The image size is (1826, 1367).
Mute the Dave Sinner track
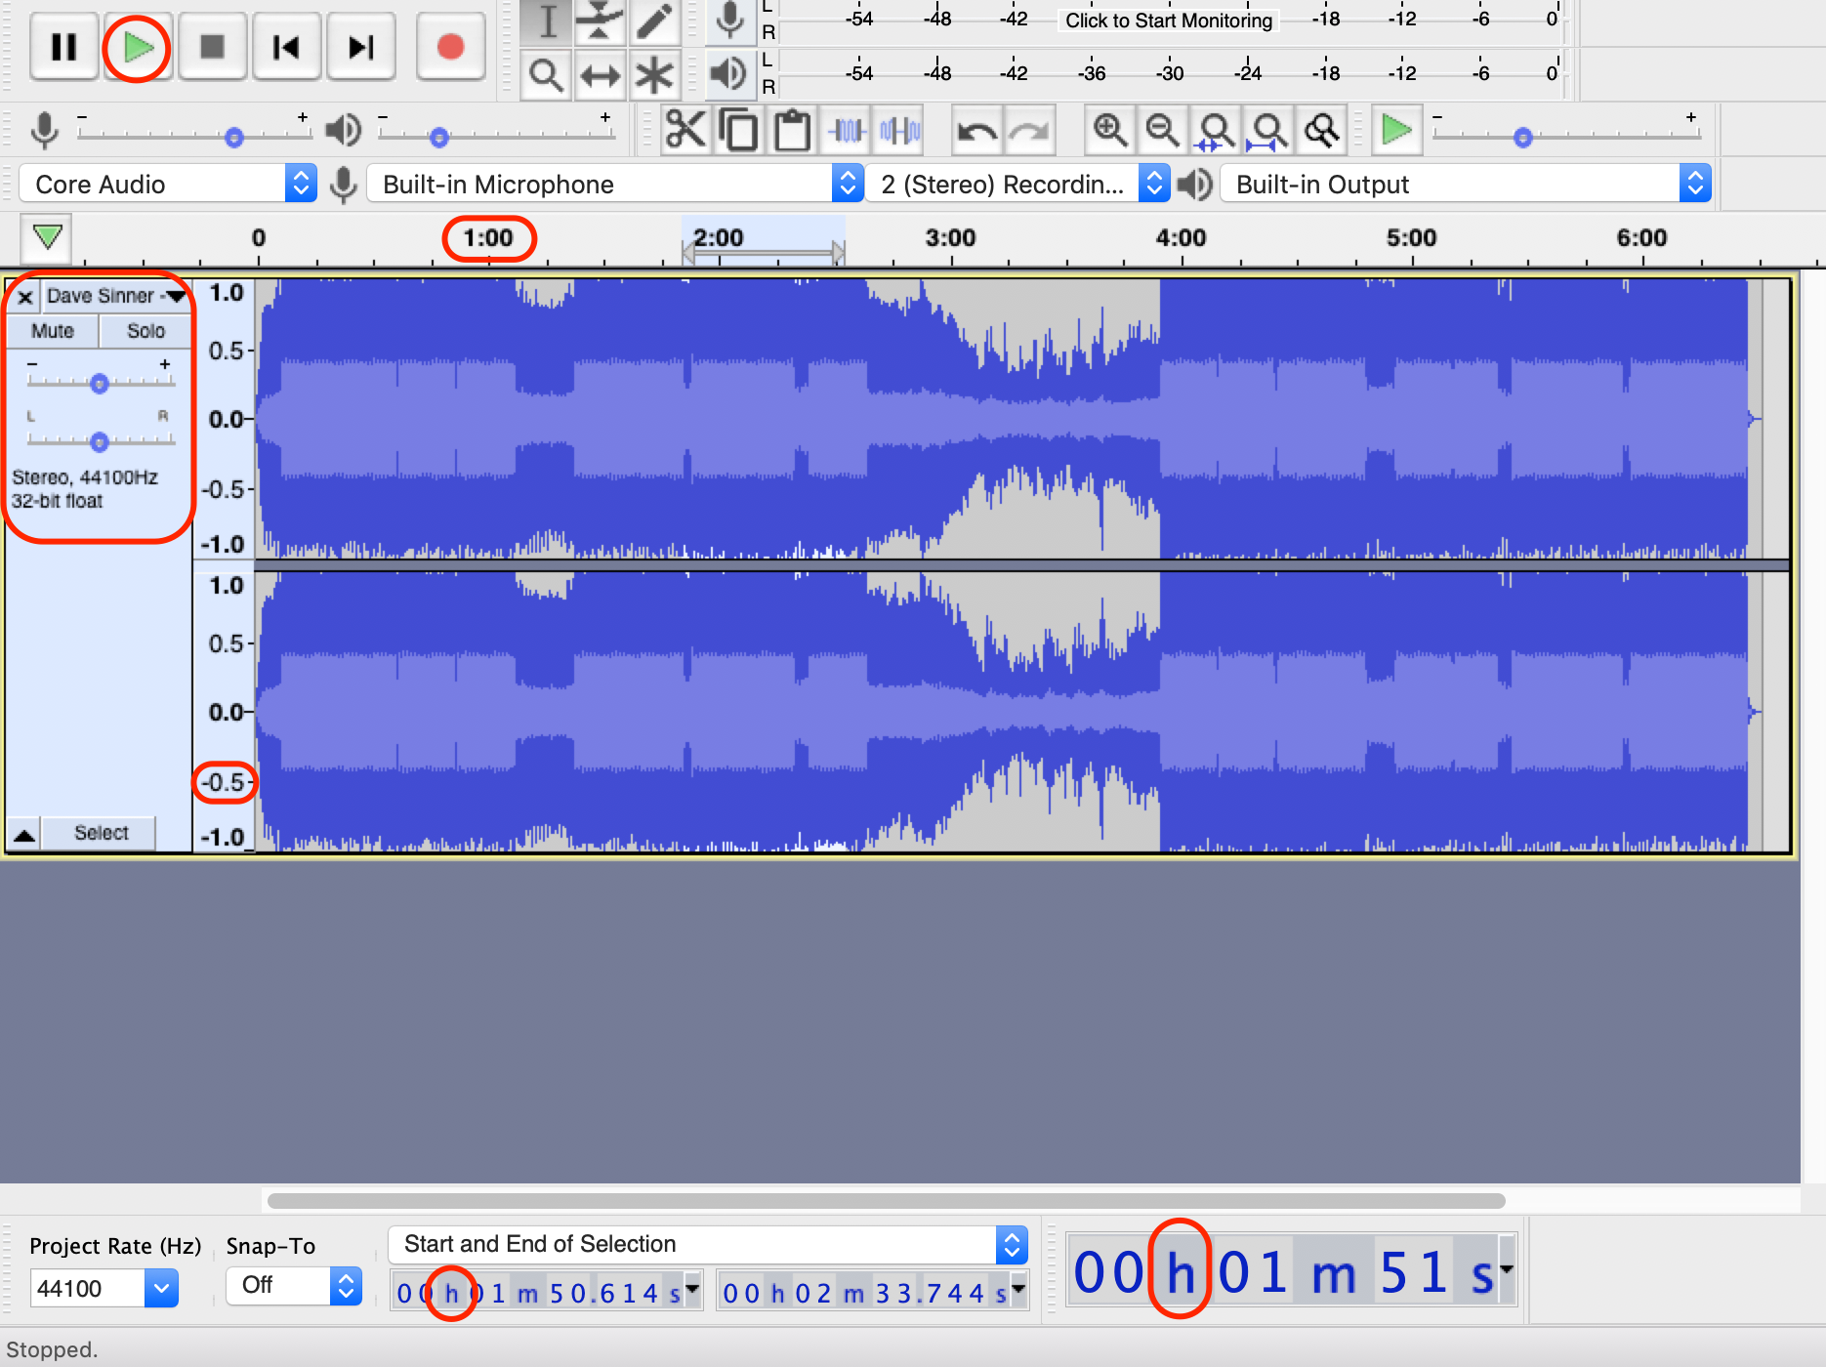pyautogui.click(x=52, y=331)
